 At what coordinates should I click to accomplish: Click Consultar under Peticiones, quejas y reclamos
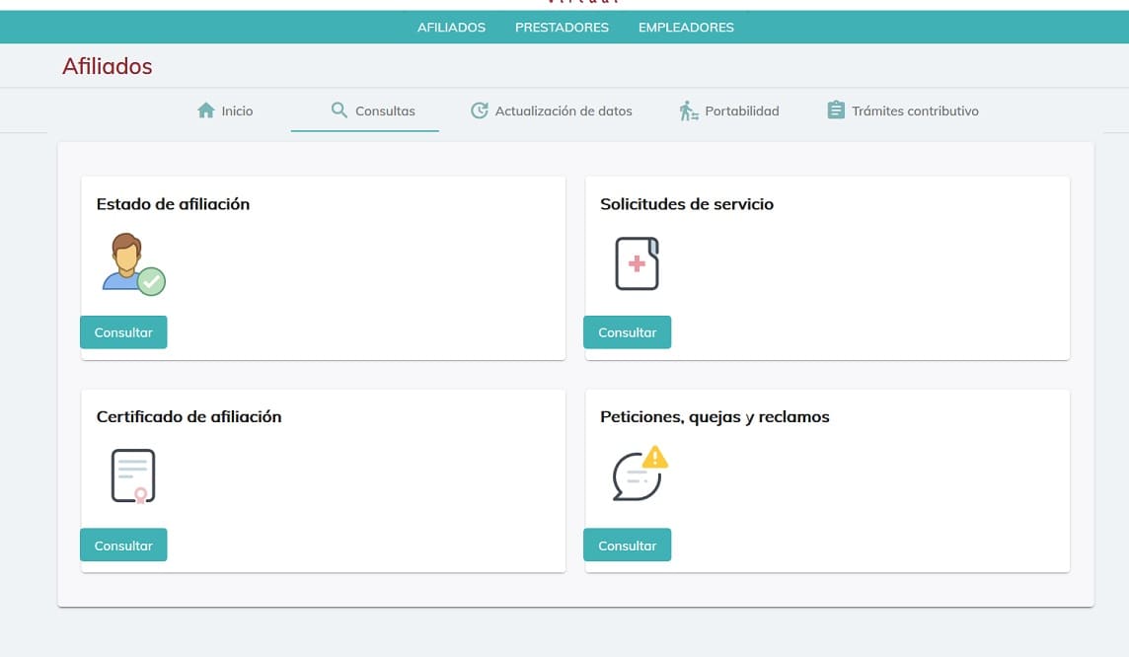tap(627, 546)
